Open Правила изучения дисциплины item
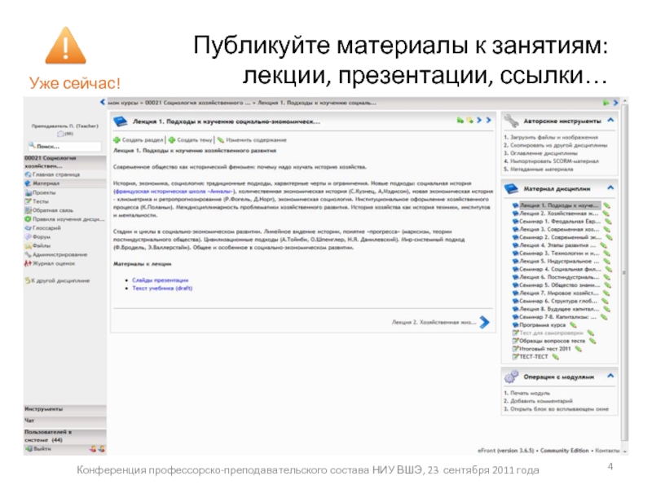 (68, 219)
